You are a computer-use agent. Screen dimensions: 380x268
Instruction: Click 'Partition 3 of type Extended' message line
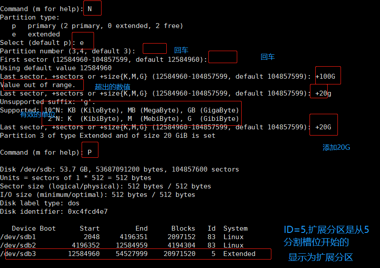tap(108, 136)
